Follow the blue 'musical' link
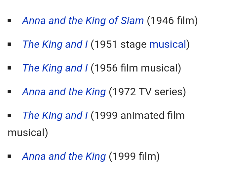Screen dimensions: 226x171 tap(168, 44)
